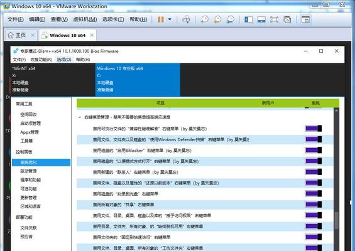This screenshot has width=355, height=251.
Task: Open VMware 文件(F) menu
Action: coord(16,19)
